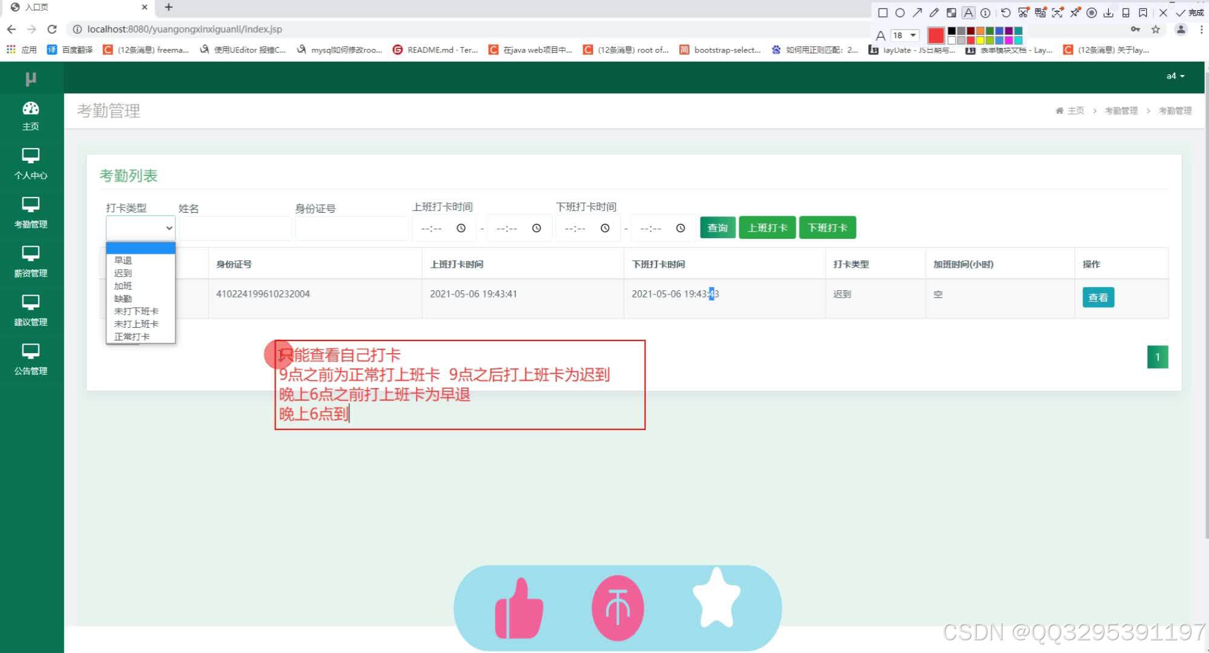Image resolution: width=1209 pixels, height=653 pixels.
Task: Open the browser profile avatar
Action: (x=1181, y=29)
